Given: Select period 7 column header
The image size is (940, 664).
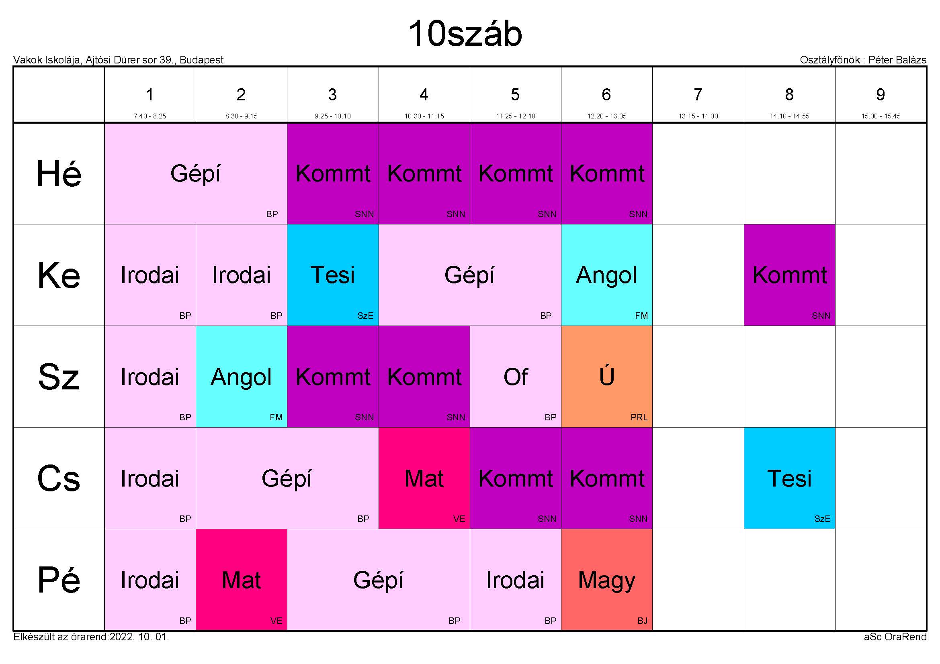Looking at the screenshot, I should click(698, 95).
